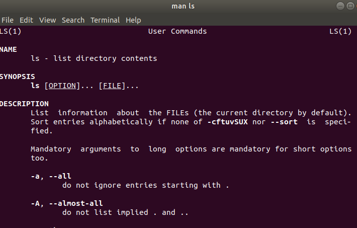
Task: Click the -a, --all option entry
Action: coord(51,176)
